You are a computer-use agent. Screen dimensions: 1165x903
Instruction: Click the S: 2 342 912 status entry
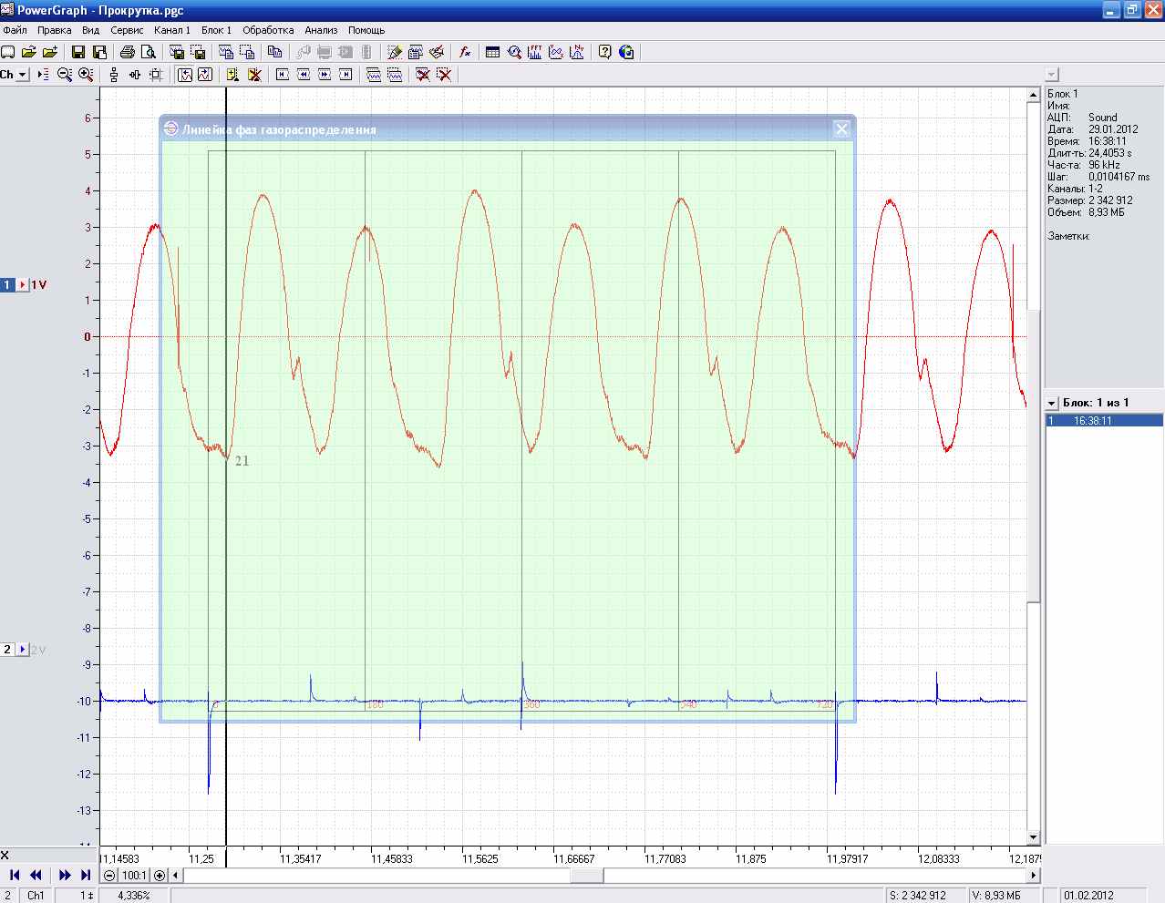[x=923, y=896]
